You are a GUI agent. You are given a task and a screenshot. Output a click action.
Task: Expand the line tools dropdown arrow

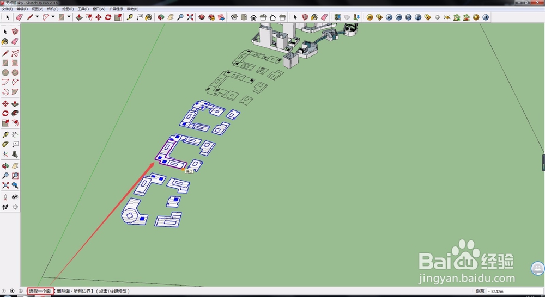37,17
